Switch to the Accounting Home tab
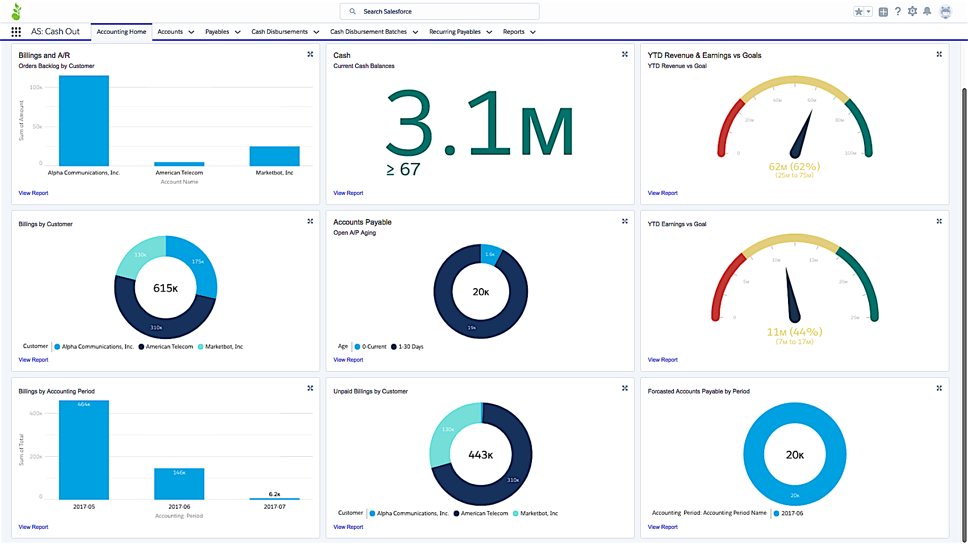The image size is (968, 544). coord(122,32)
